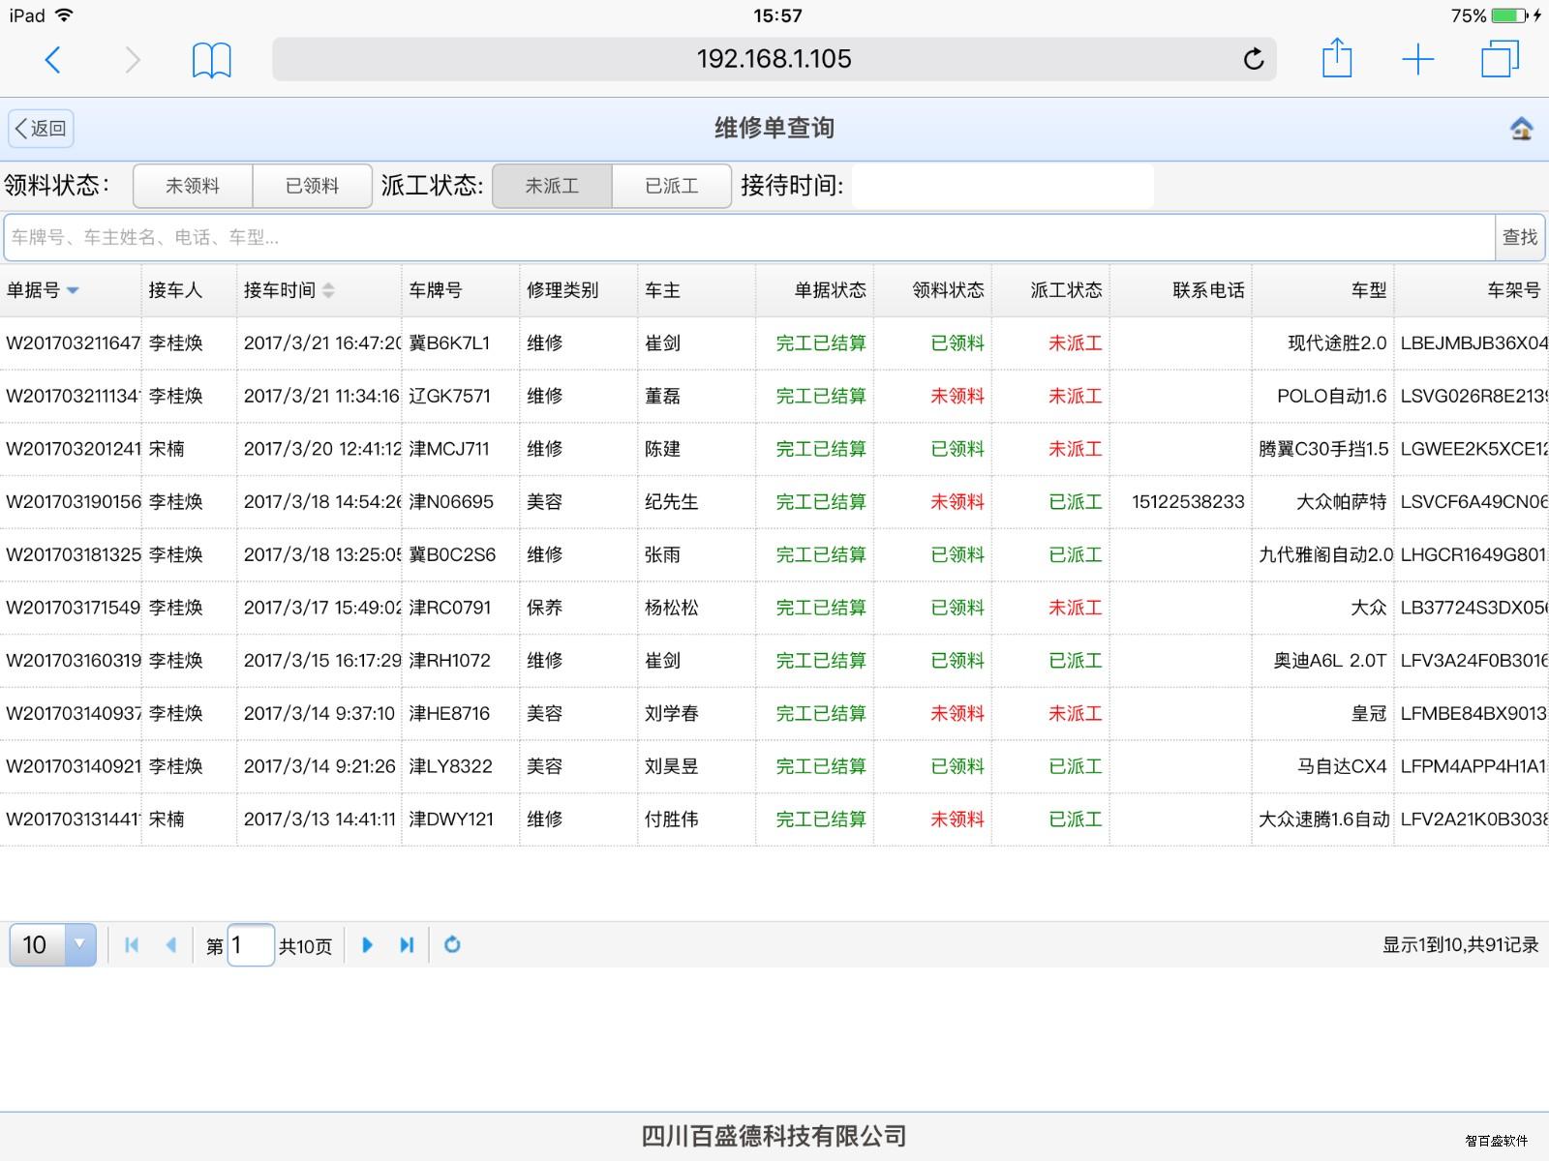Toggle the 已领料 filter
Image resolution: width=1549 pixels, height=1161 pixels.
313,186
